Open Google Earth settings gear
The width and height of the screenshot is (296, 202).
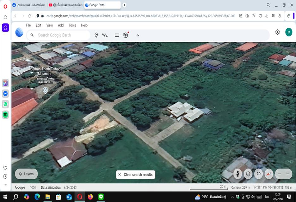point(277,32)
